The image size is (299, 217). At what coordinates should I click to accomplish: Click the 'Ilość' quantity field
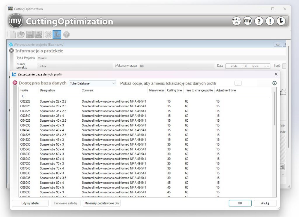pyautogui.click(x=284, y=66)
